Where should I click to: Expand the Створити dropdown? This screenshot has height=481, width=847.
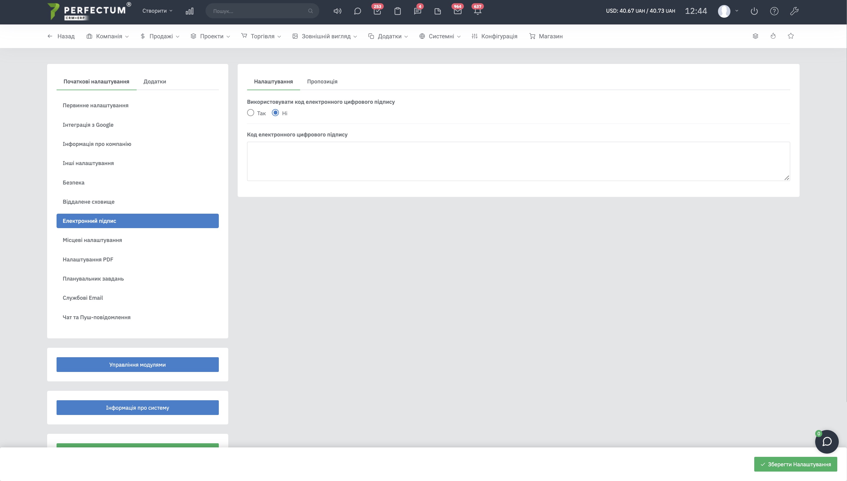click(157, 11)
